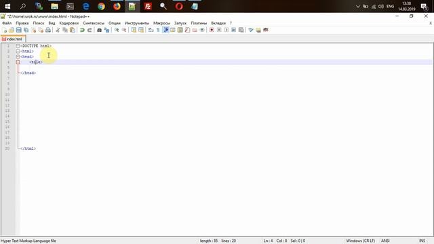Toggle file monitoring eye icon

pyautogui.click(x=202, y=30)
